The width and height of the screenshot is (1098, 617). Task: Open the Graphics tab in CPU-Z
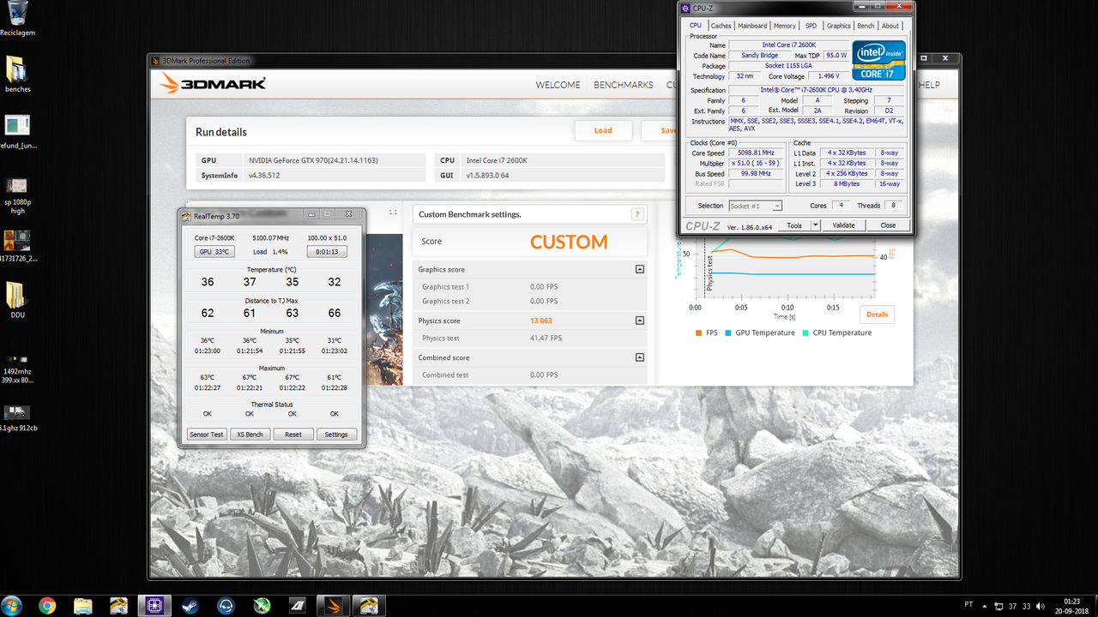click(x=838, y=26)
